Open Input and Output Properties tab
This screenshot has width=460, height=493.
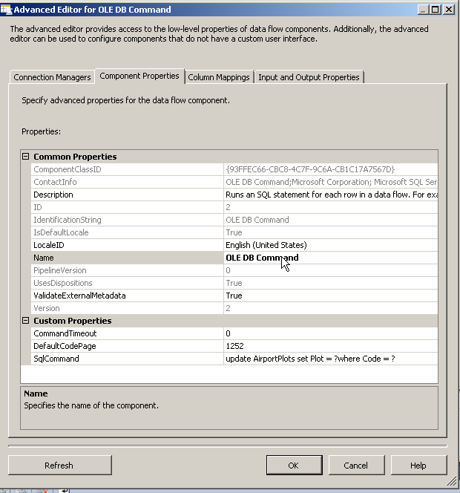pyautogui.click(x=309, y=77)
